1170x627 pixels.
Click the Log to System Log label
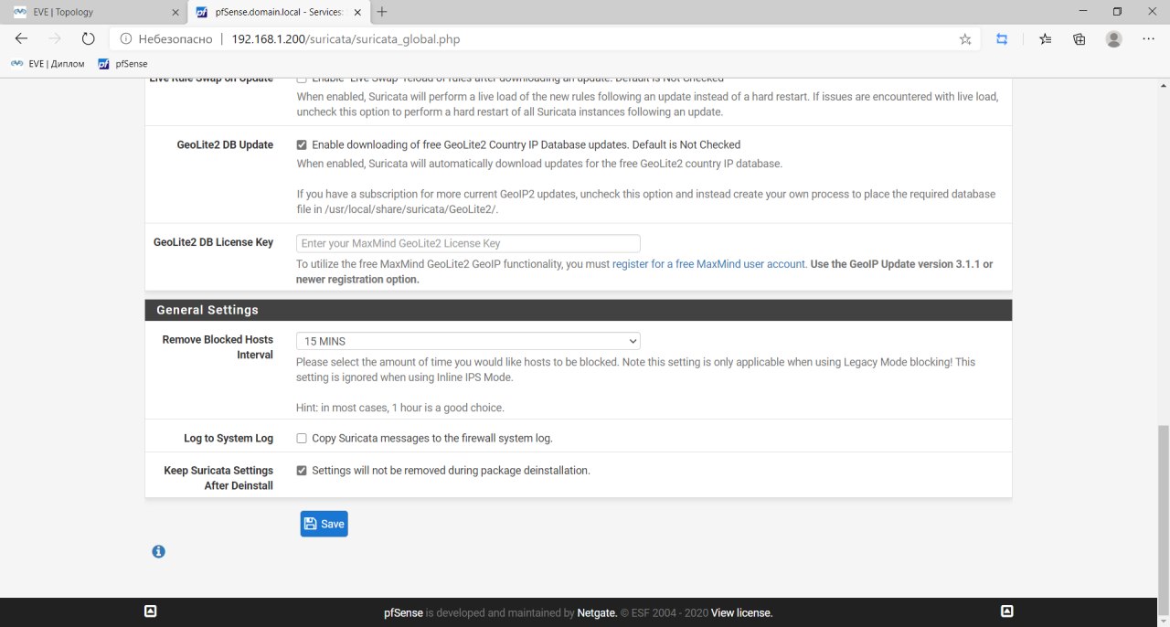(x=229, y=438)
